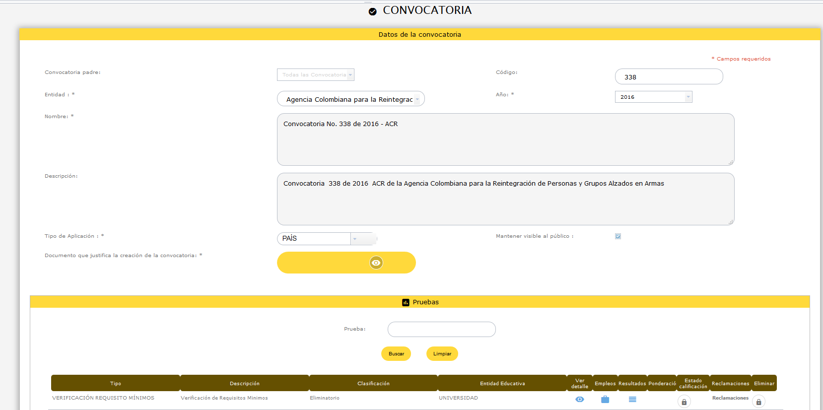This screenshot has height=410, width=823.
Task: Click the checkmark icon beside CONVOCATORIA title
Action: click(x=373, y=11)
